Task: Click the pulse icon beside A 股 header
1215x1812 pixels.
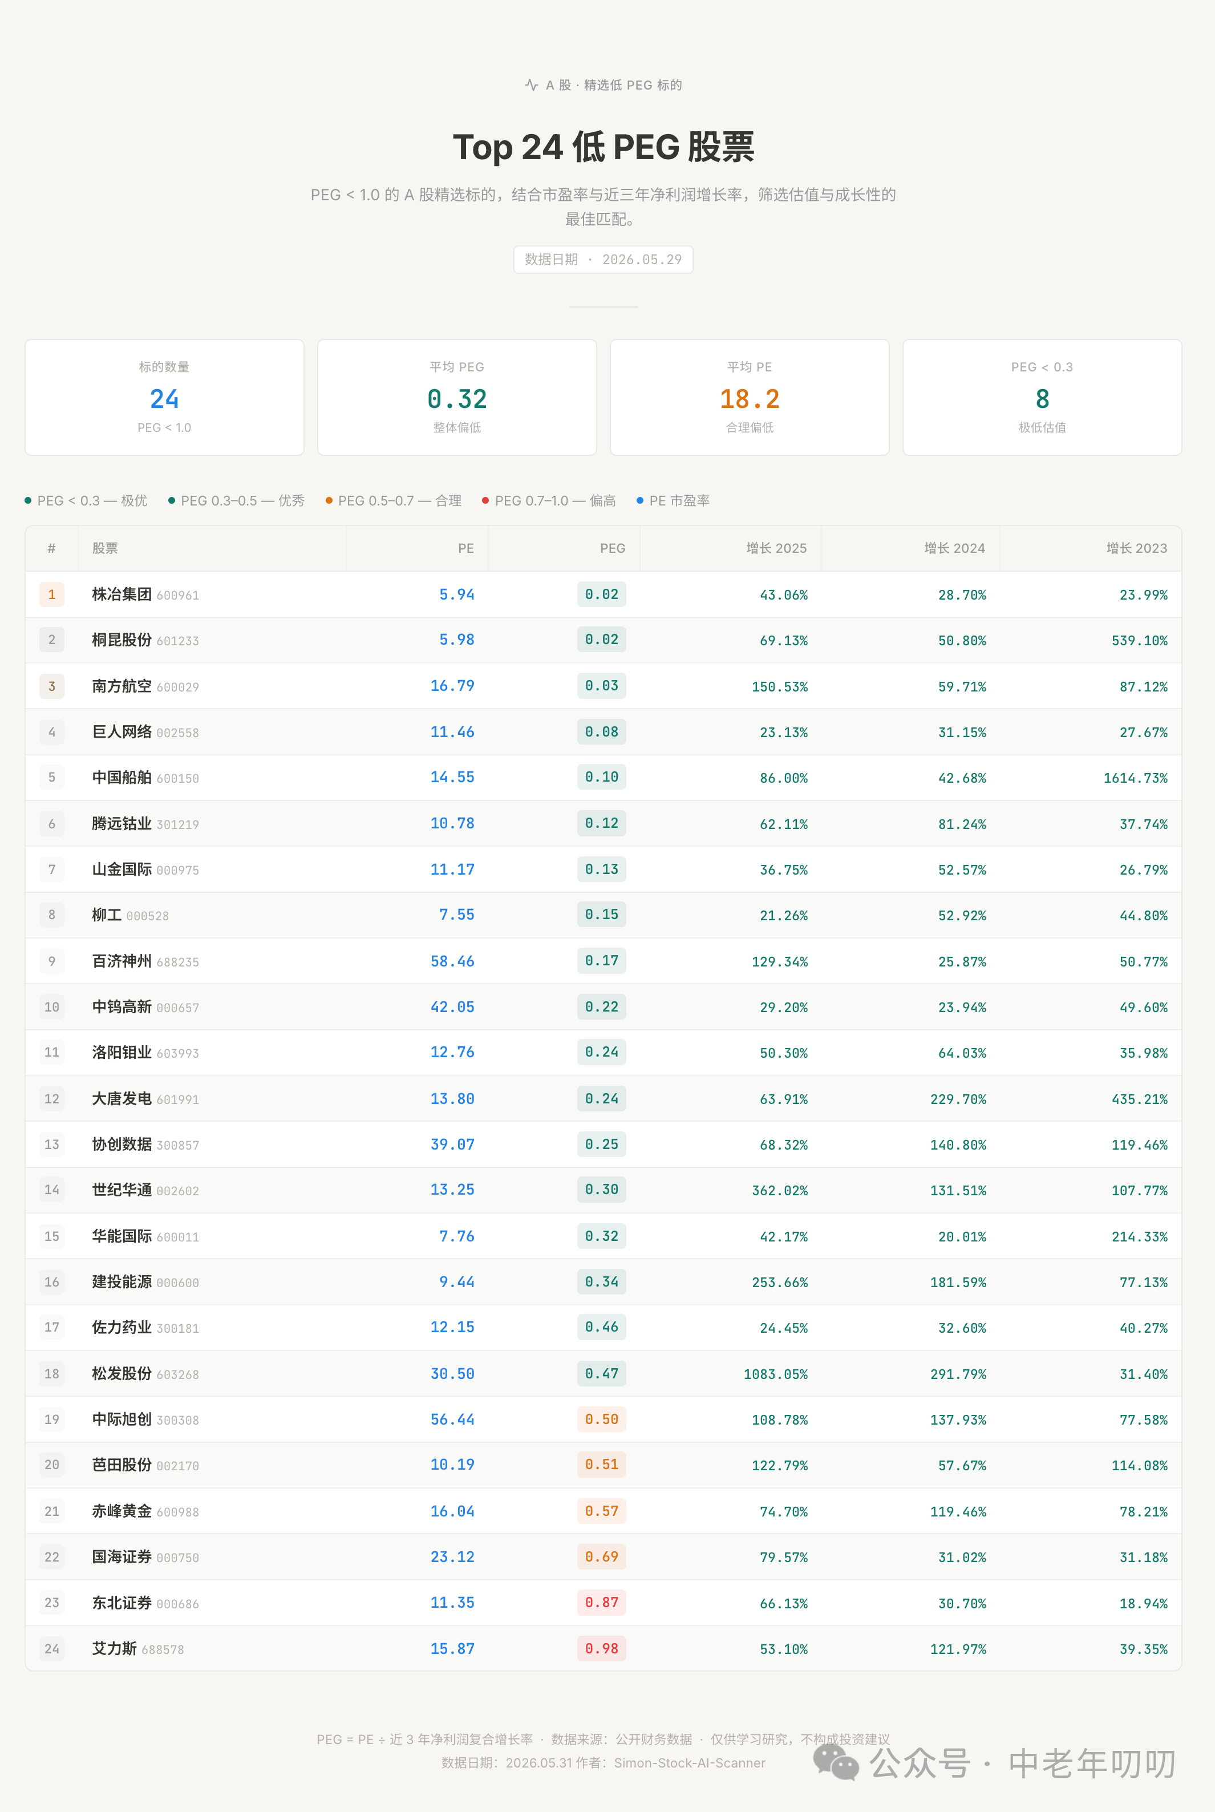Action: (531, 85)
